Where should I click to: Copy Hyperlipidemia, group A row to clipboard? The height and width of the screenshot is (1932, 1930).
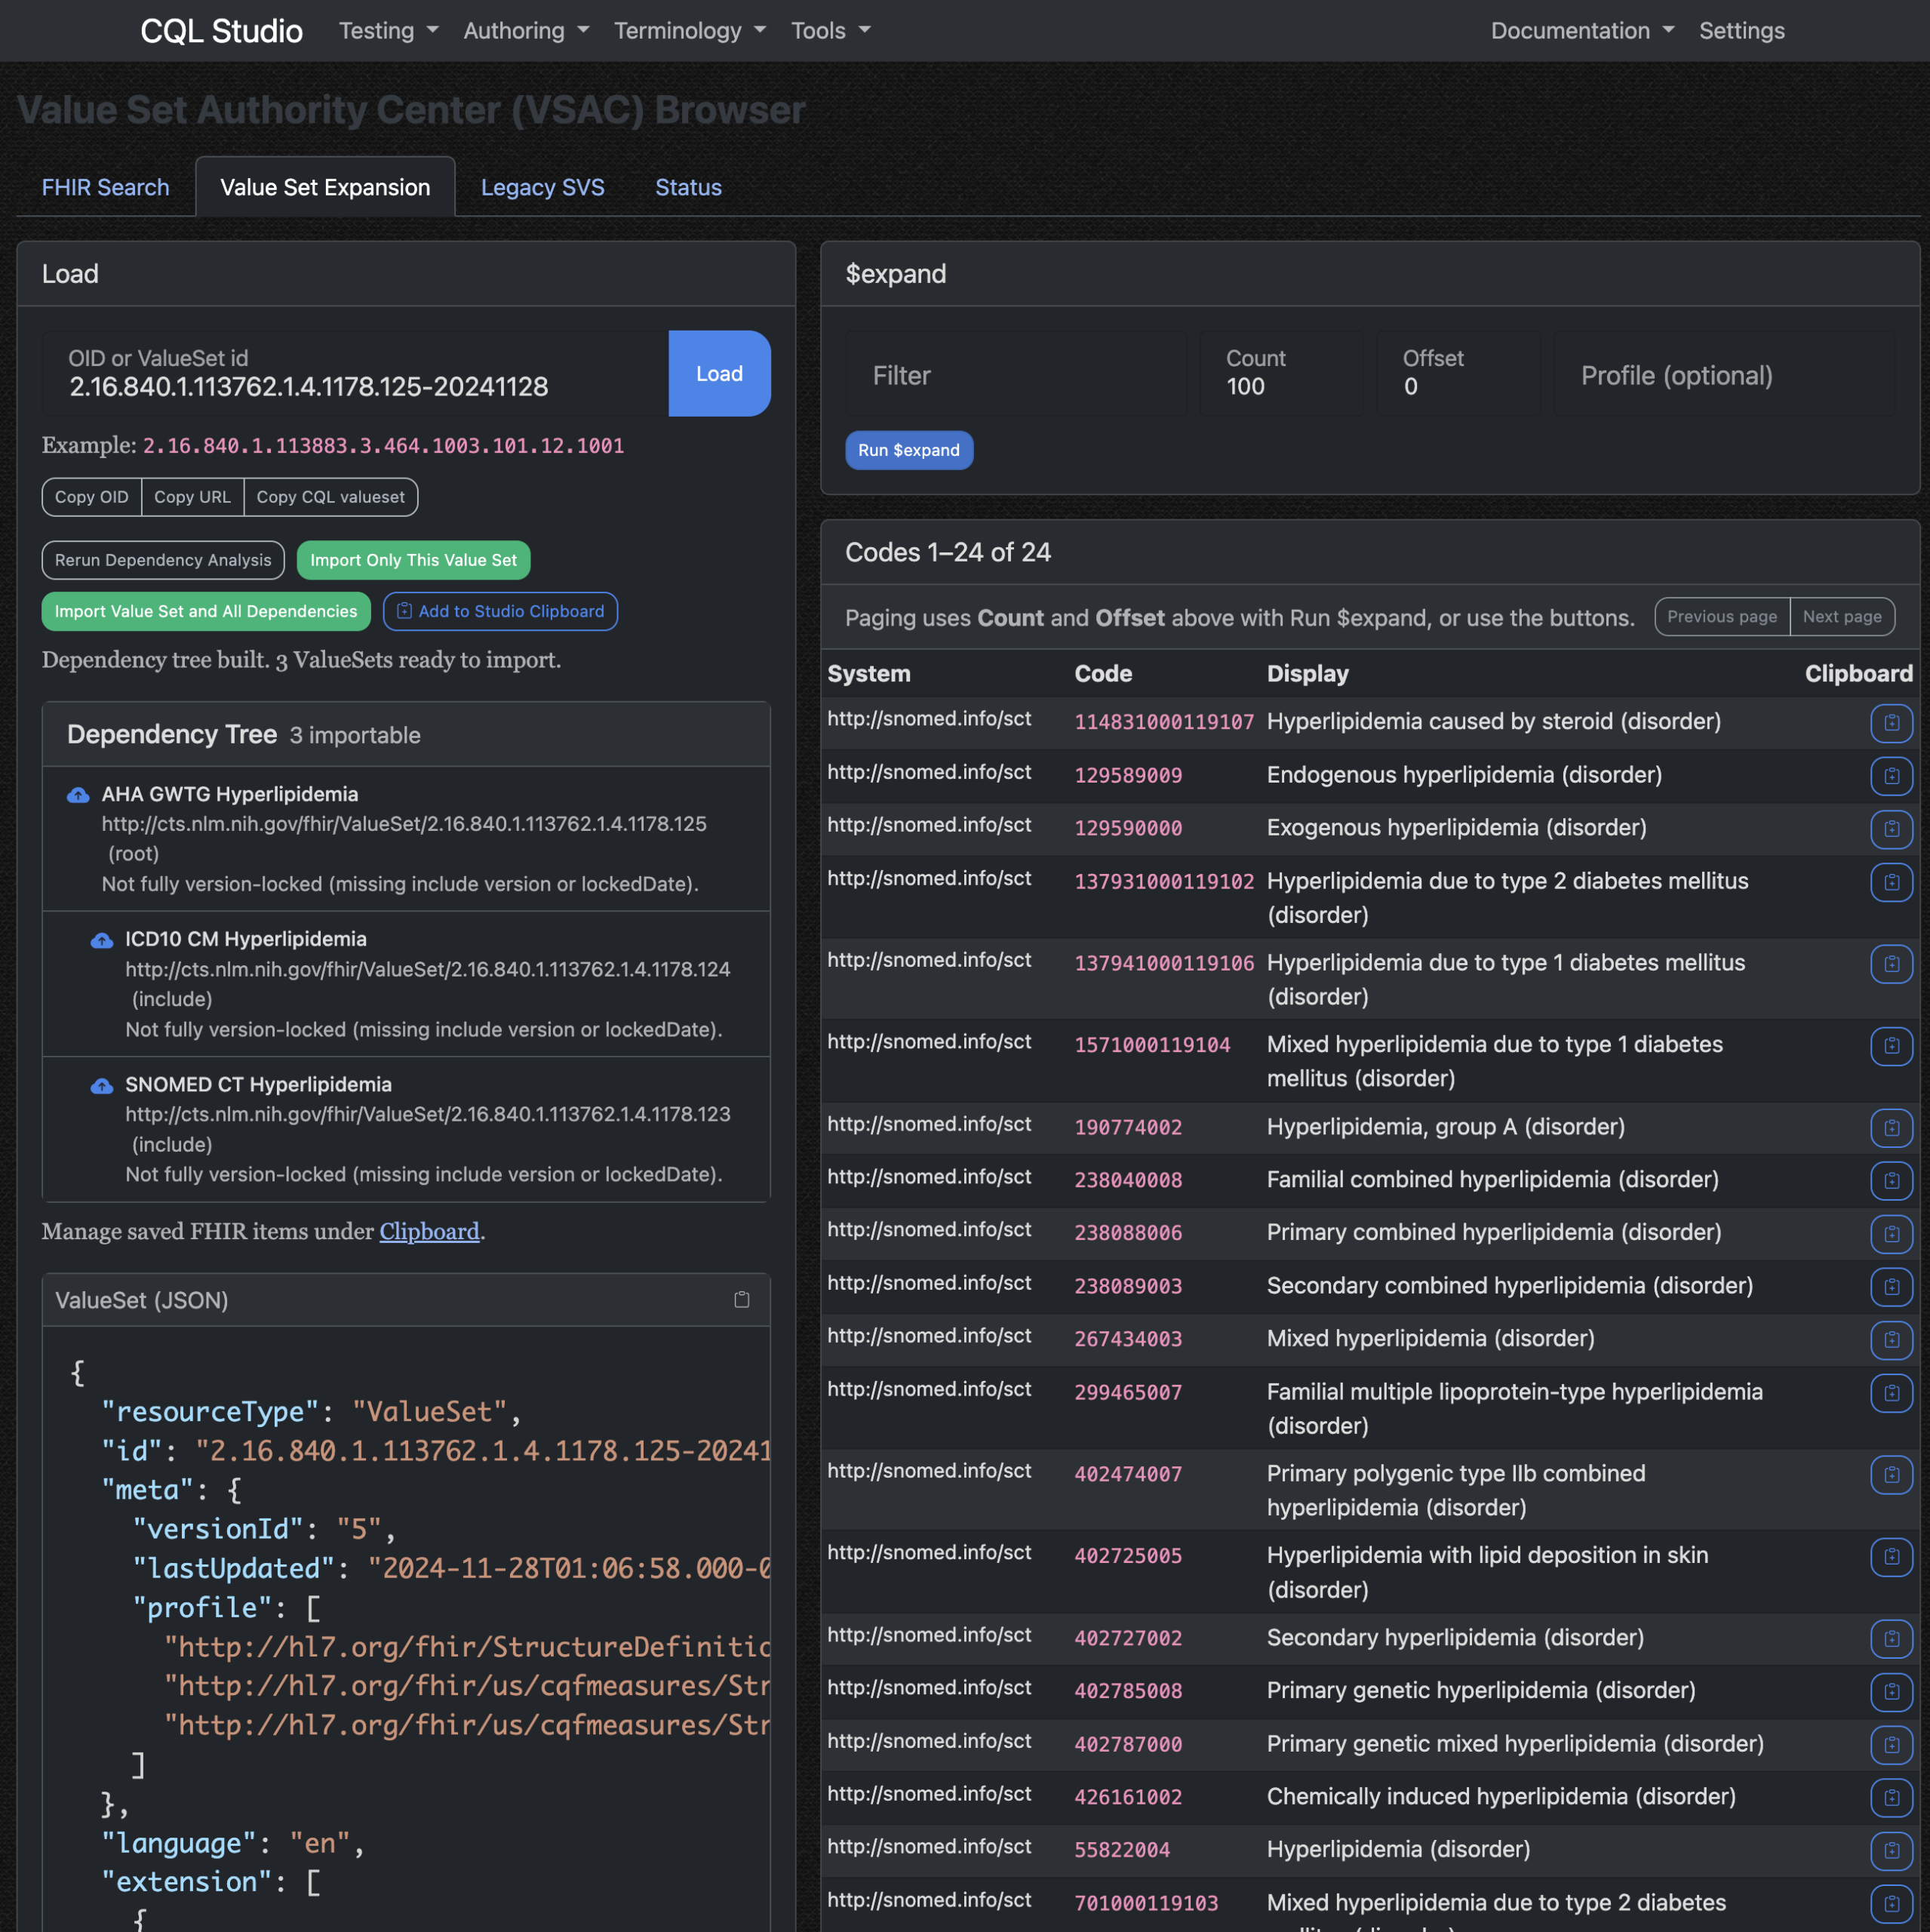click(1891, 1128)
